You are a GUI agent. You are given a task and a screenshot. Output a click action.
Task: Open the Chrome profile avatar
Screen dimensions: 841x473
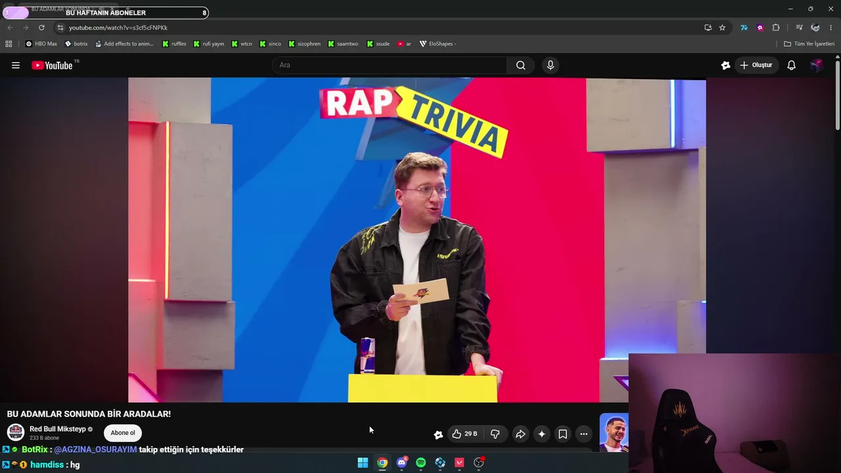pyautogui.click(x=815, y=28)
